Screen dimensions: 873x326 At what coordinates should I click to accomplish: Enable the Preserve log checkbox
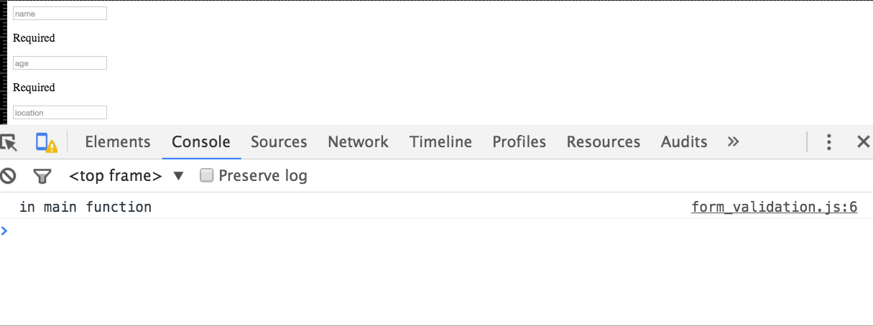point(207,176)
